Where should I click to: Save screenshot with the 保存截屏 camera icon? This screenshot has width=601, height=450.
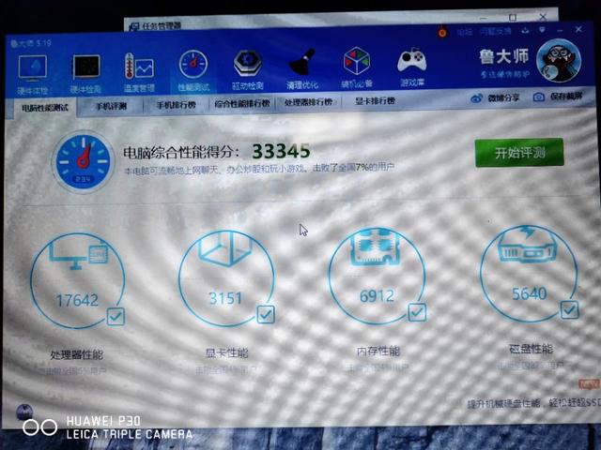click(x=538, y=97)
